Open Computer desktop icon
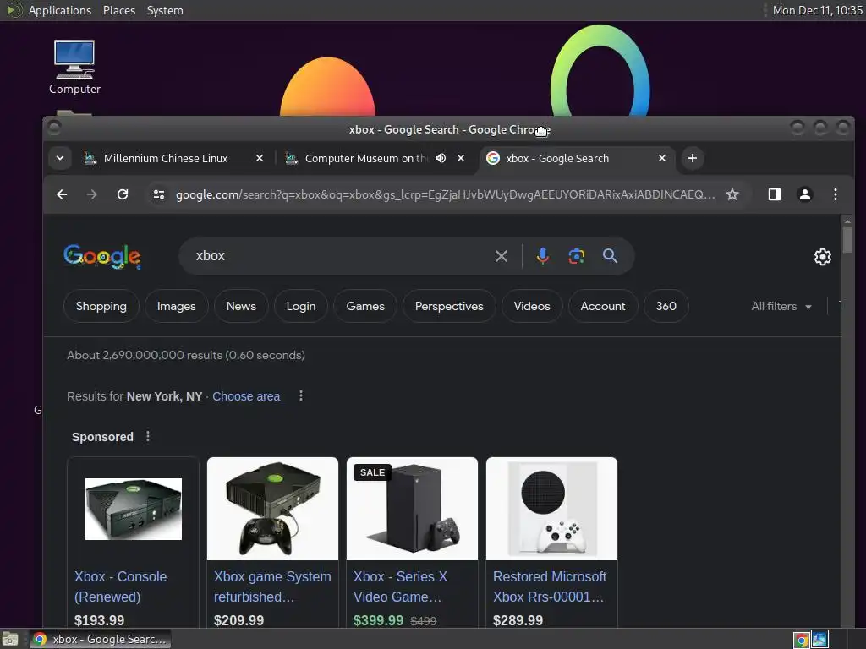Screen dimensions: 866x649 74,68
